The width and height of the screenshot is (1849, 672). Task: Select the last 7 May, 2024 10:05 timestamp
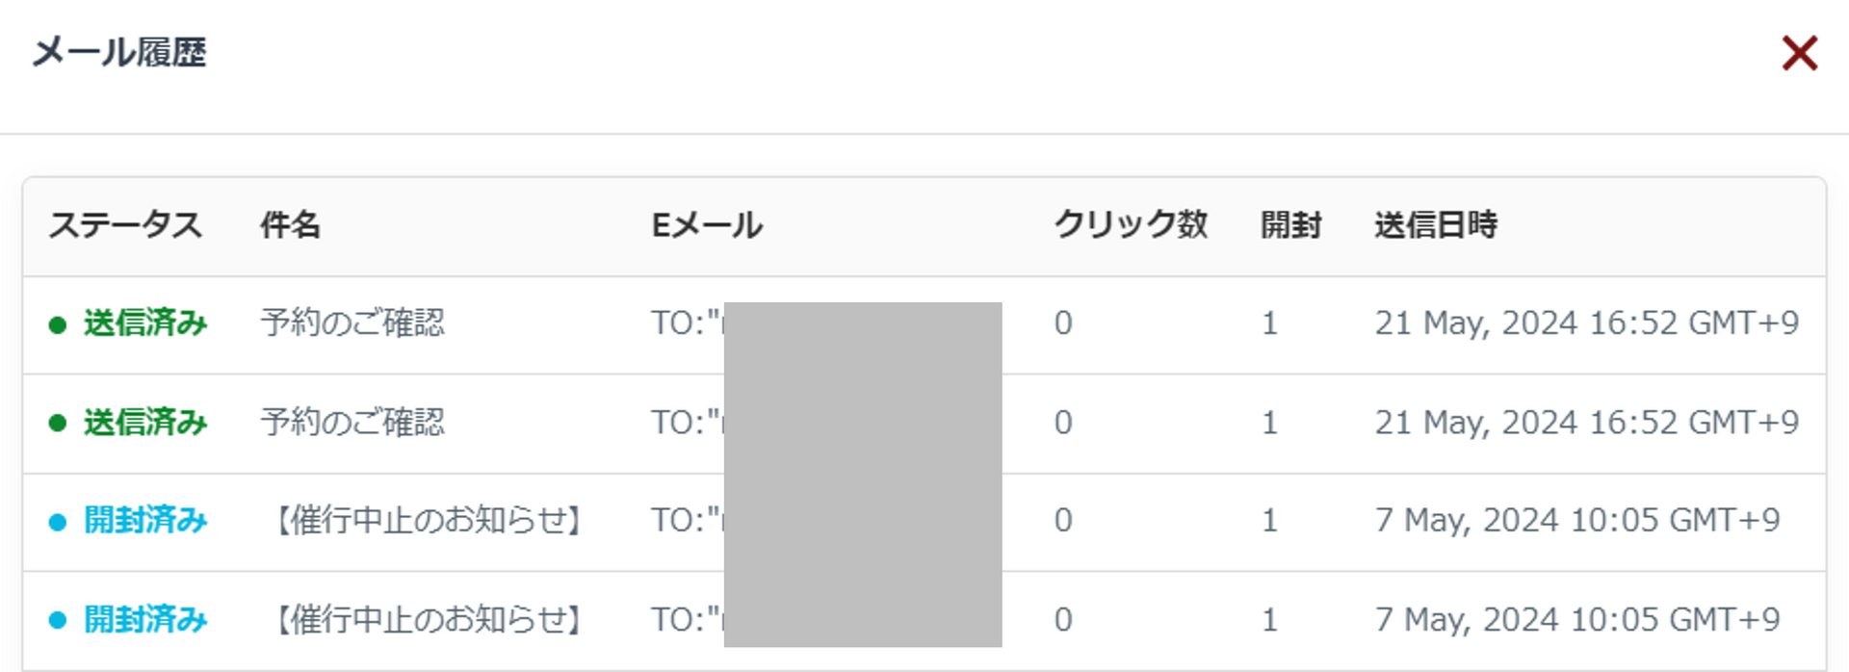1576,620
